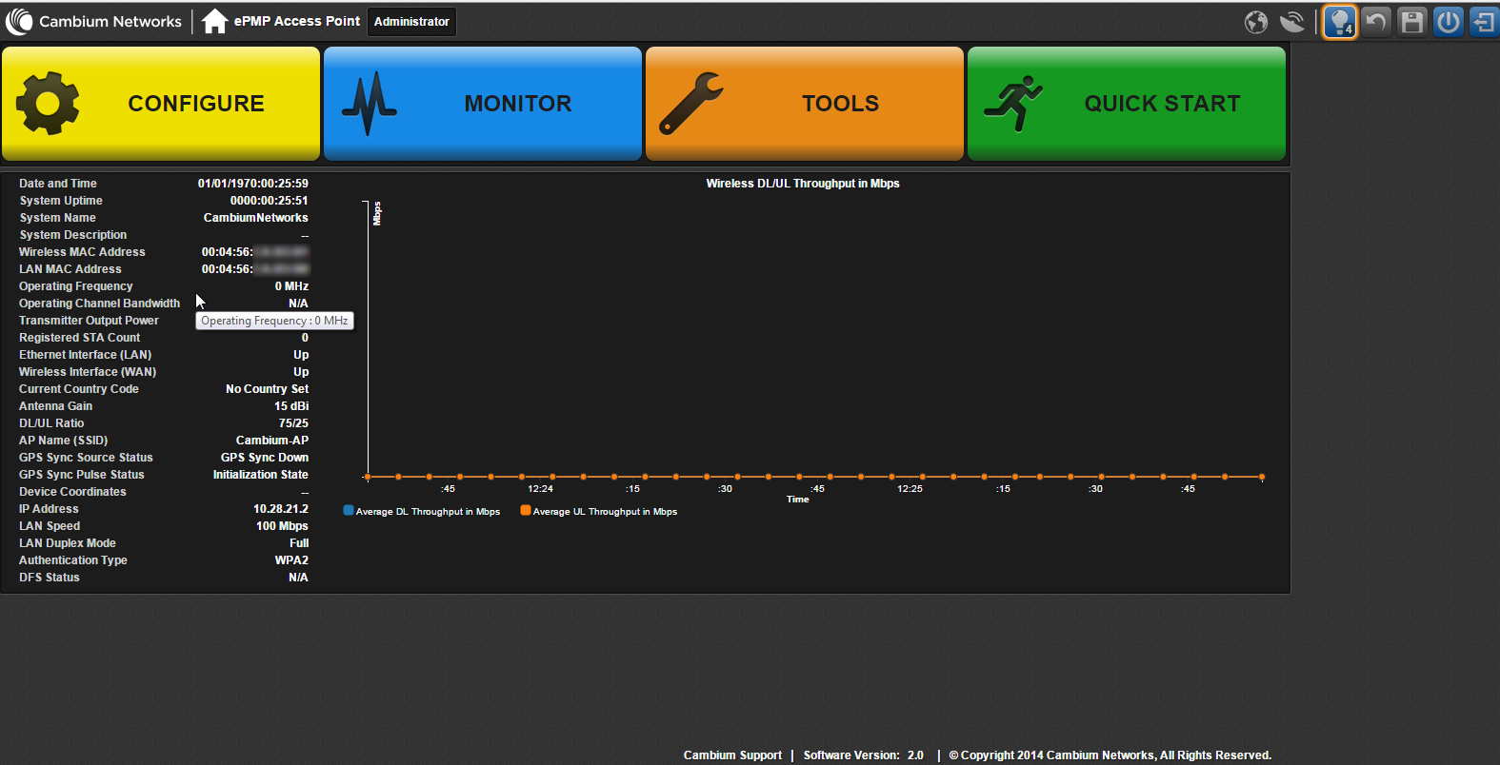Click the GPS Sync Pulse Status label
Screen dimensions: 1500x765
point(82,475)
